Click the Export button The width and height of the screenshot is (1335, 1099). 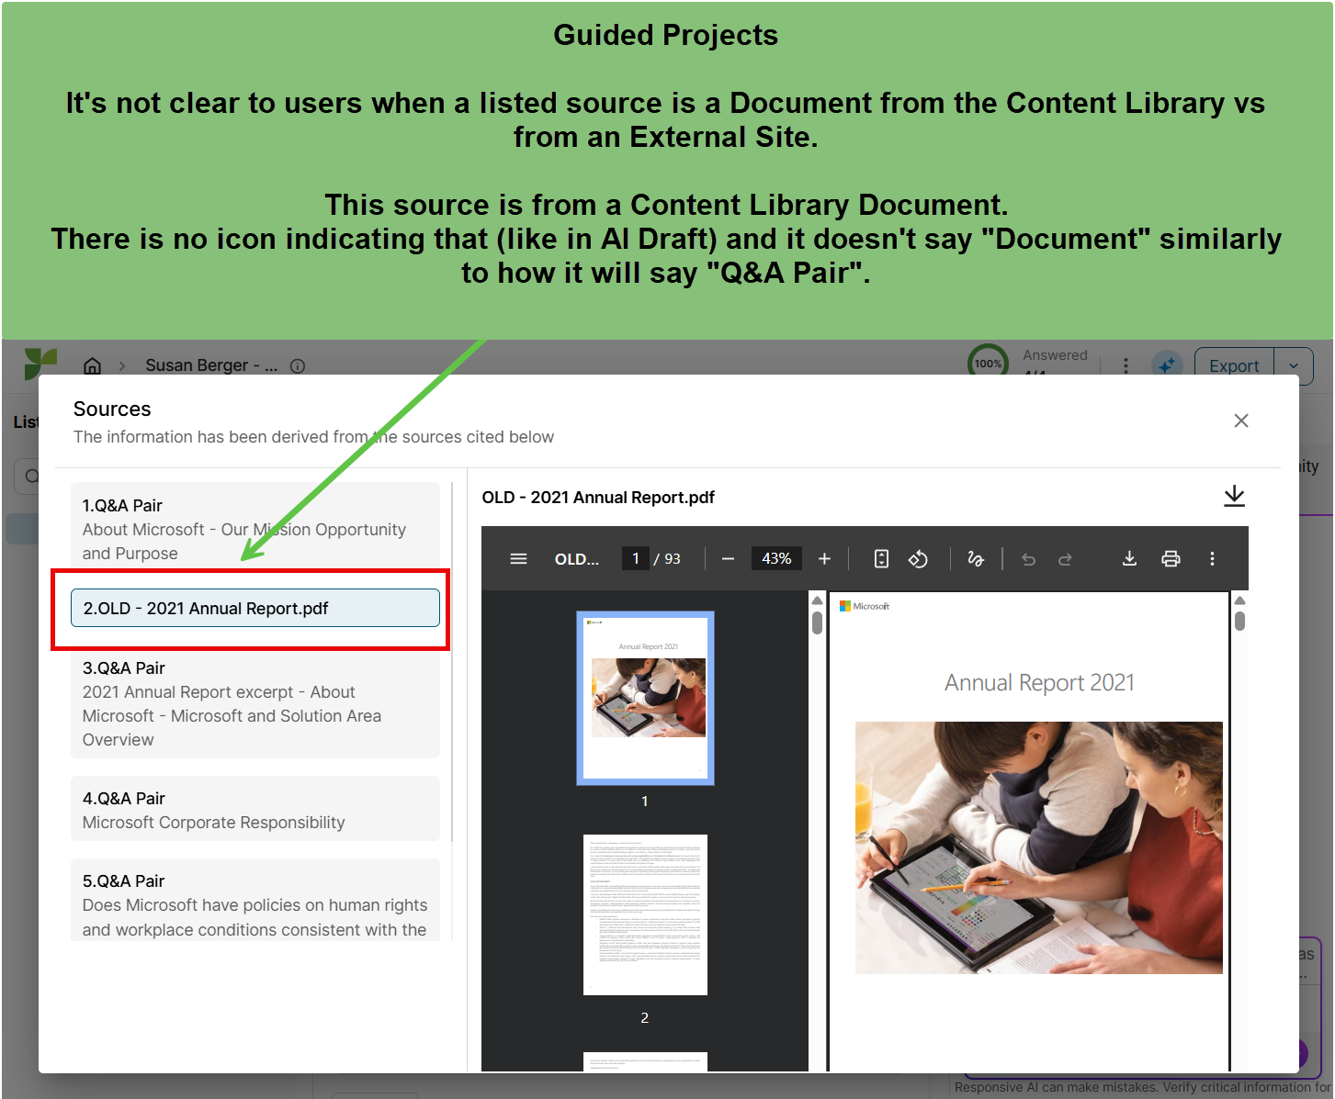point(1234,365)
